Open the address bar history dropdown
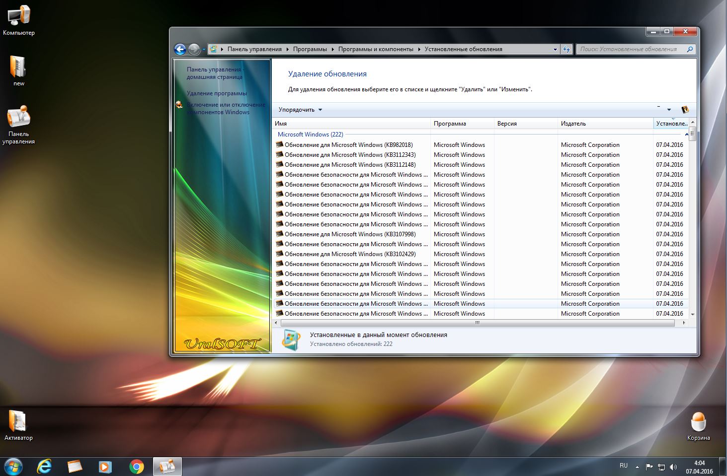727x476 pixels. tap(555, 49)
